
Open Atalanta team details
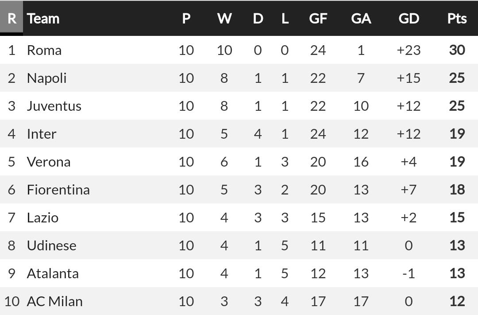pyautogui.click(x=53, y=273)
